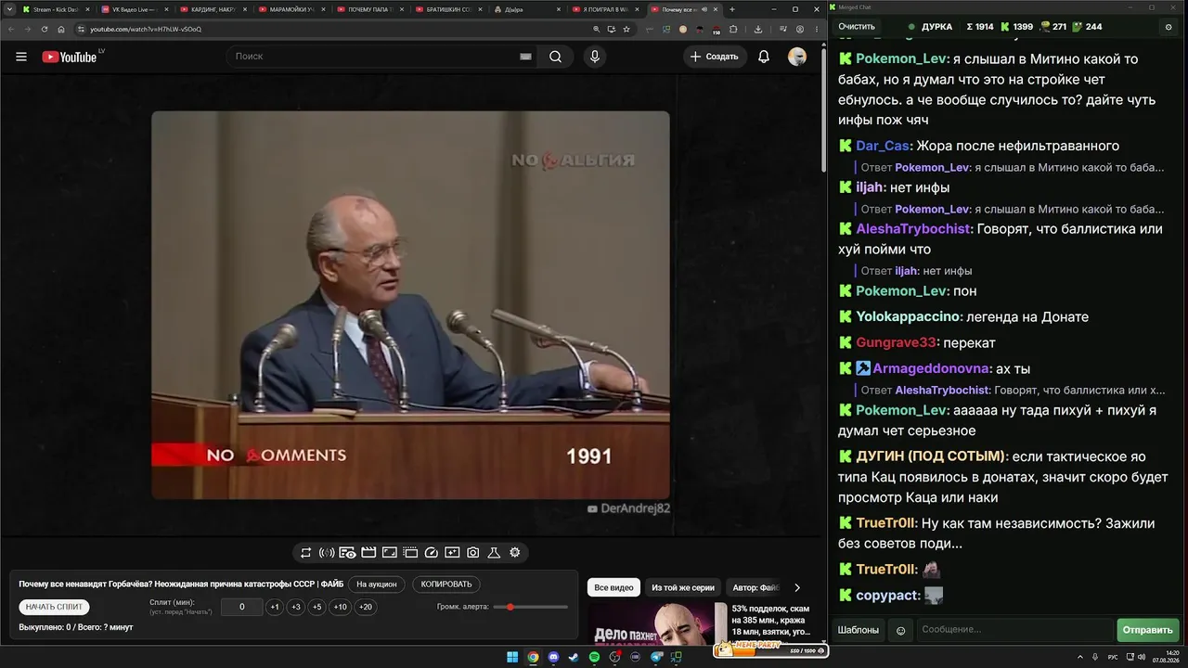Switch to the 'ПОЧЕМУ ПАПА' tab
The height and width of the screenshot is (668, 1188).
tap(372, 9)
